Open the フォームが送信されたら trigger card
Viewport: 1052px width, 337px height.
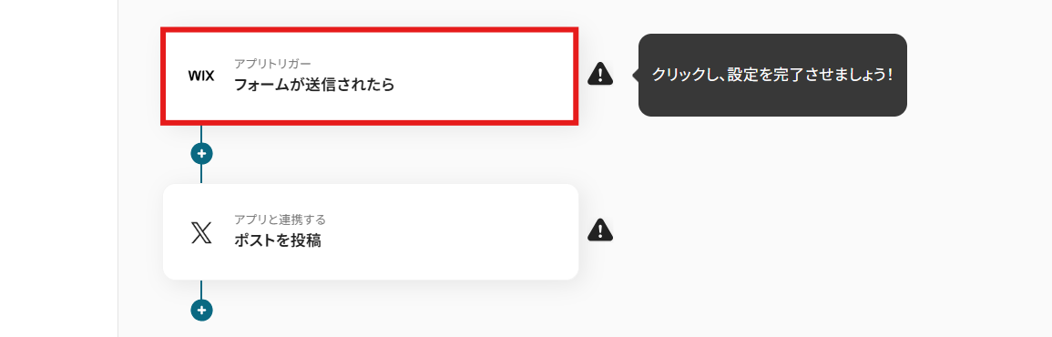tap(370, 76)
